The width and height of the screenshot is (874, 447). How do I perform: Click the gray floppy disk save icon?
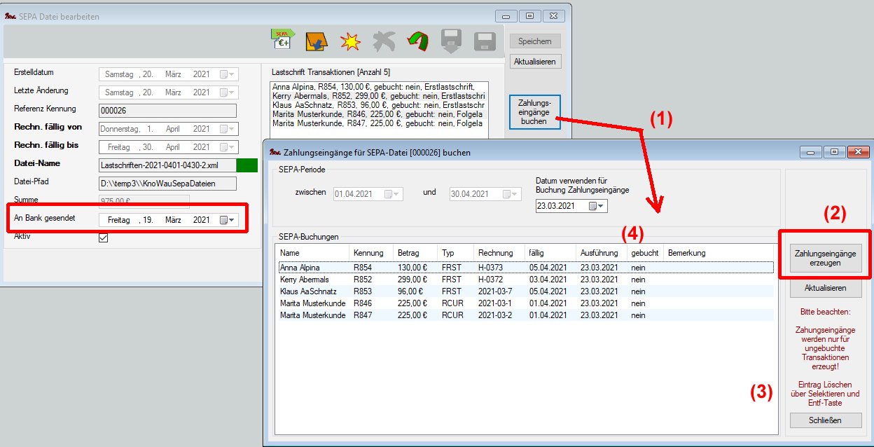(x=485, y=41)
